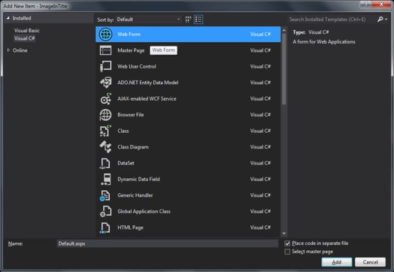The height and width of the screenshot is (272, 394).
Task: Expand the Online tree node
Action: [8, 50]
